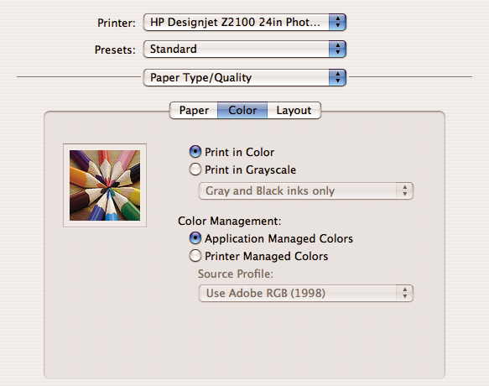Click the blue arrows beside Paper Type/Quality
The width and height of the screenshot is (489, 386).
click(337, 77)
